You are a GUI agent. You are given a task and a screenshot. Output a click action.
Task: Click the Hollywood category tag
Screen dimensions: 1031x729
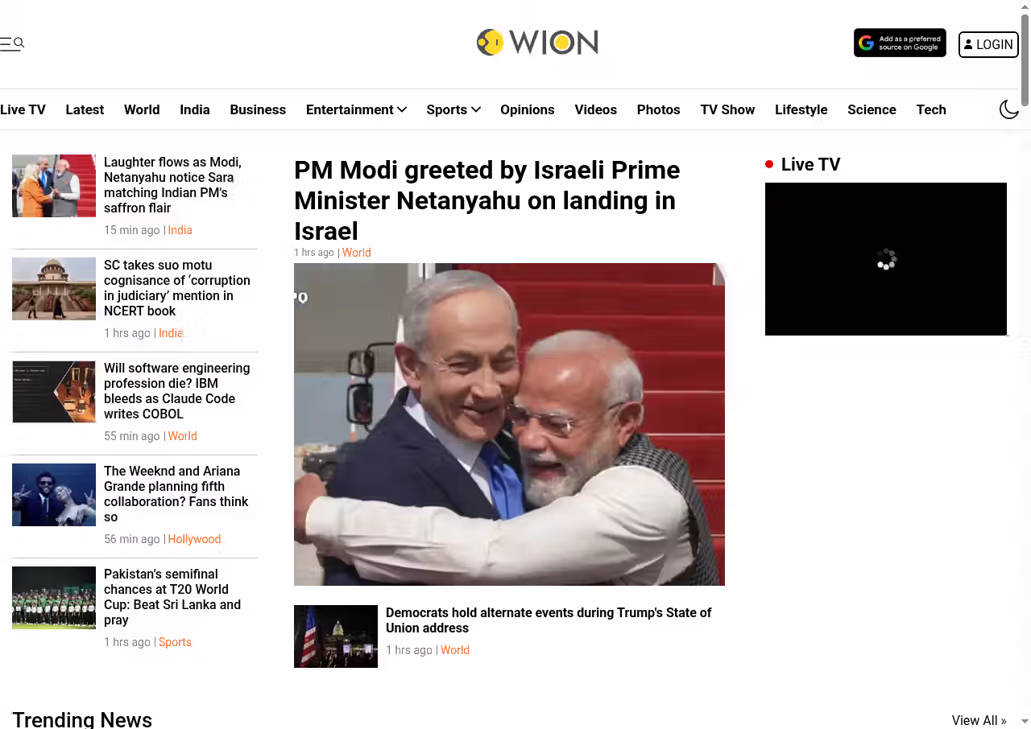pos(194,539)
